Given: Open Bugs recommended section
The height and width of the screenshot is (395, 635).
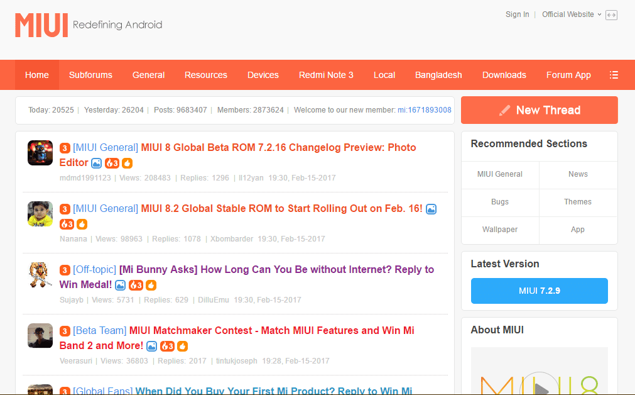Looking at the screenshot, I should 500,202.
